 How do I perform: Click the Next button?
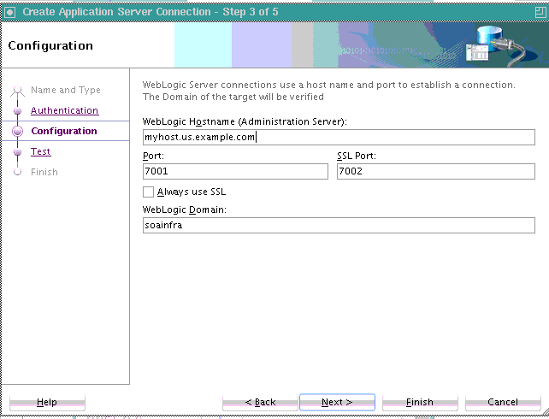(337, 402)
